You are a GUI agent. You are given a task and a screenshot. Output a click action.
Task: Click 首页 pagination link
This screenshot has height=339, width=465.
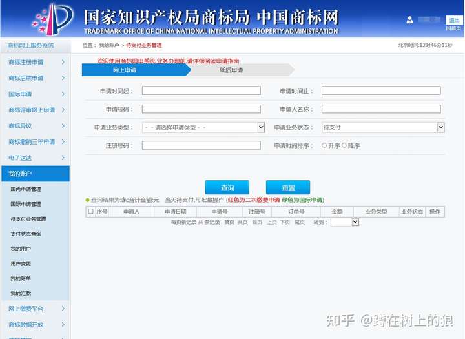tap(257, 222)
